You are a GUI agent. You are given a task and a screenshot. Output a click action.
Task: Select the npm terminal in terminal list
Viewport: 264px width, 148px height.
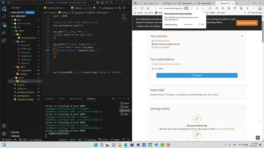coord(125,114)
